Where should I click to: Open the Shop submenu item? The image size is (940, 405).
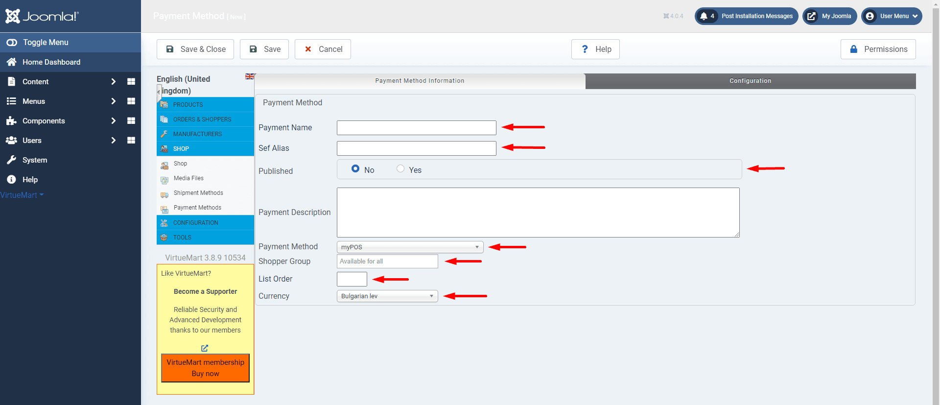[x=180, y=164]
